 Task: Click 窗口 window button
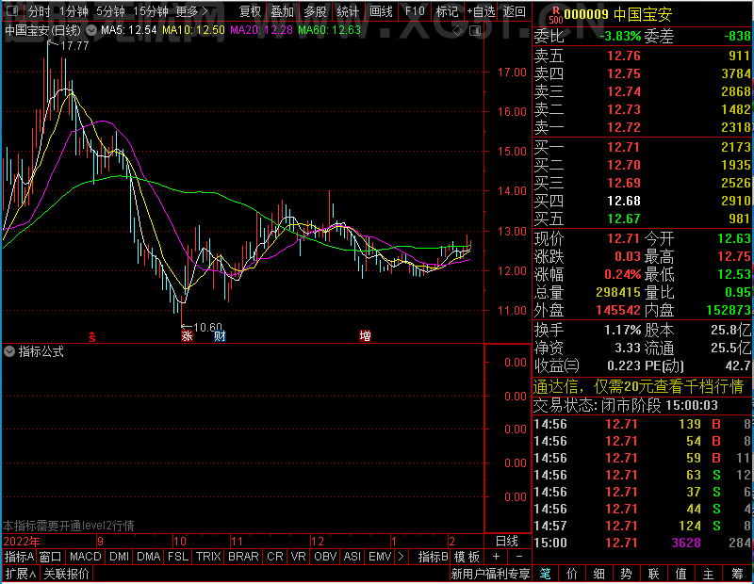(x=51, y=557)
